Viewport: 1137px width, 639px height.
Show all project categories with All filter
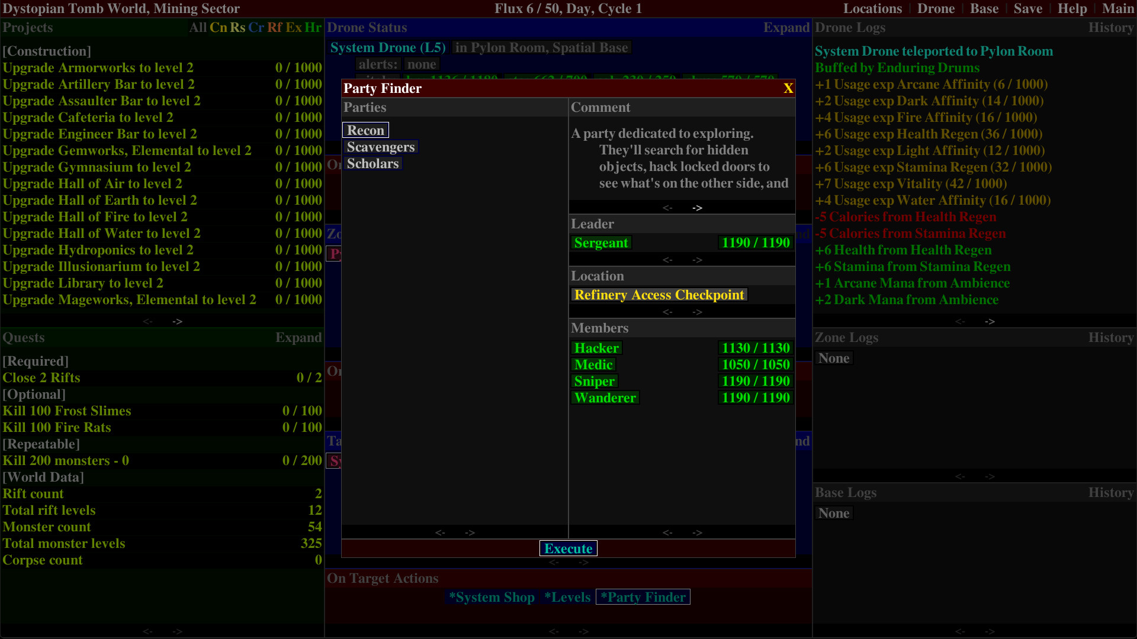[198, 27]
